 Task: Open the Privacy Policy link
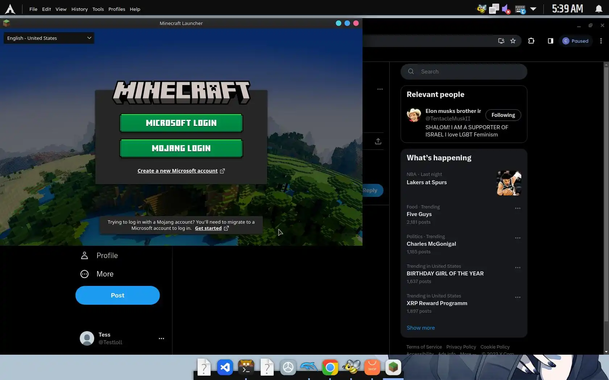[x=461, y=347]
